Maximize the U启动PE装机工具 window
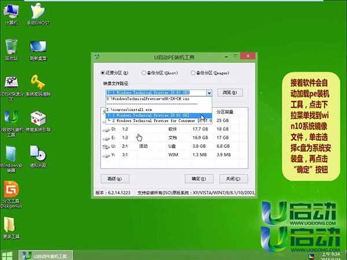 pos(235,56)
